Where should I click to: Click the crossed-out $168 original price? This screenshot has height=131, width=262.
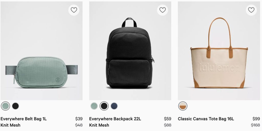point(255,125)
